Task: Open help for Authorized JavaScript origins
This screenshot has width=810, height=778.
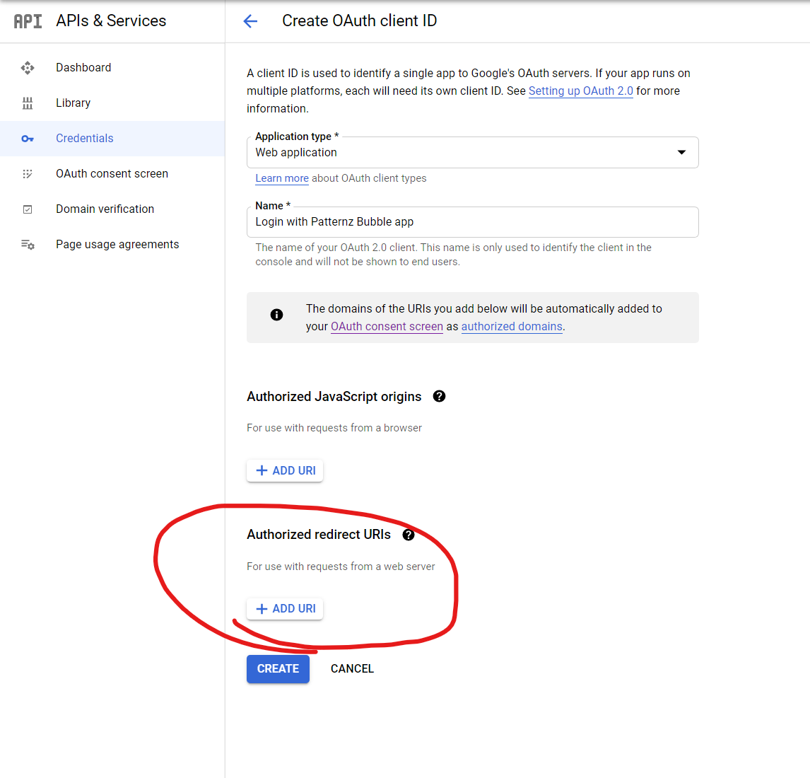Action: pos(439,397)
